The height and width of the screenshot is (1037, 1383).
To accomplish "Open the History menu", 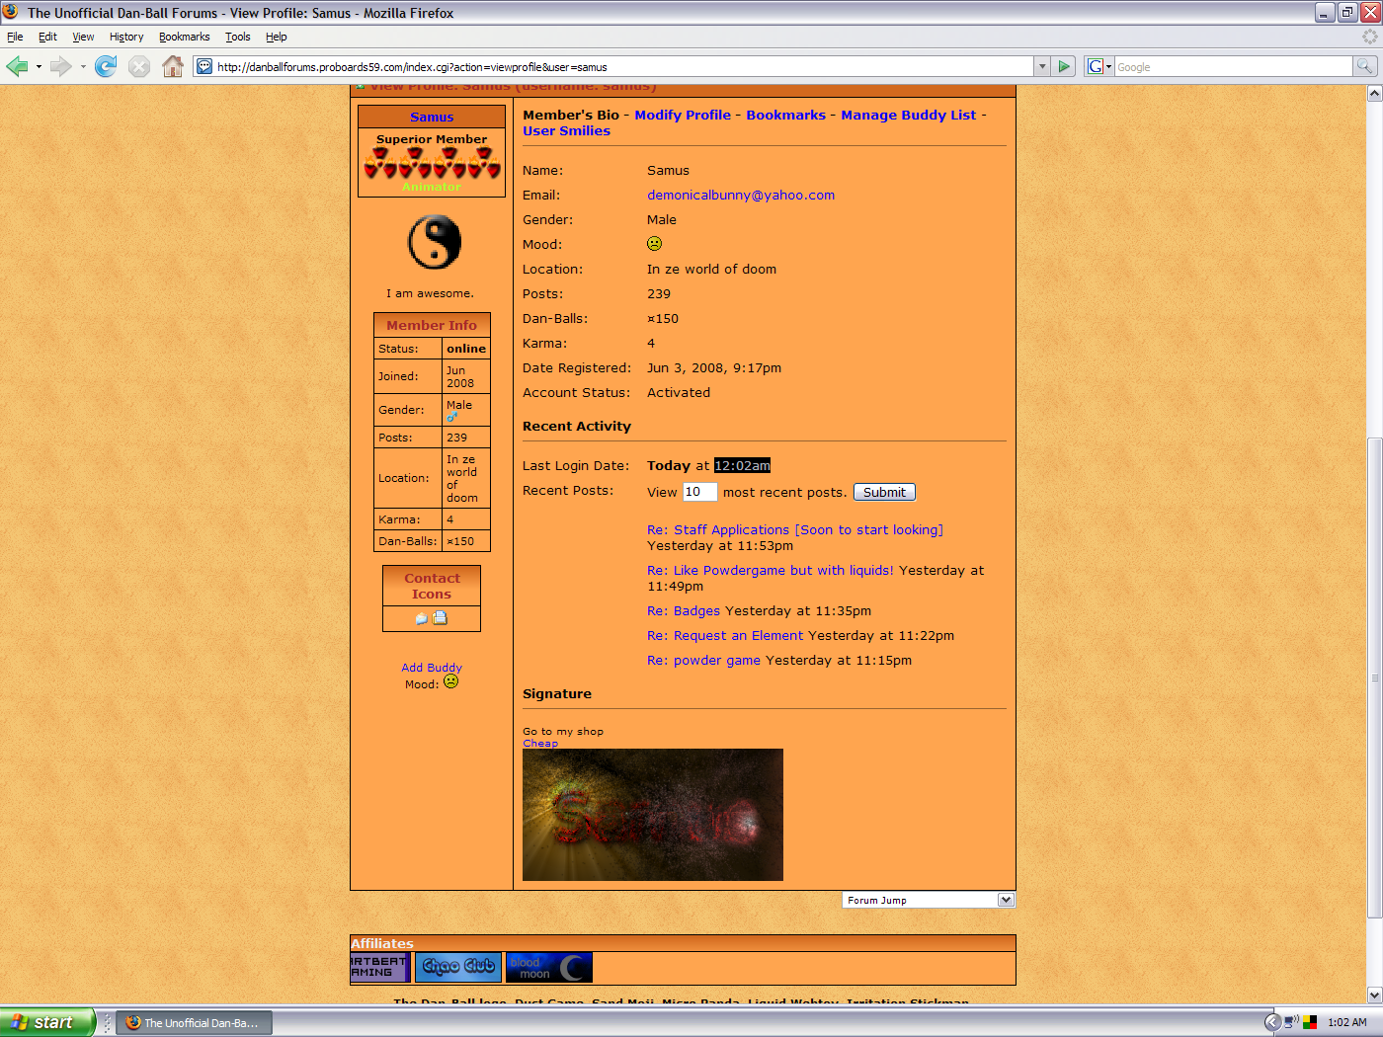I will 126,37.
